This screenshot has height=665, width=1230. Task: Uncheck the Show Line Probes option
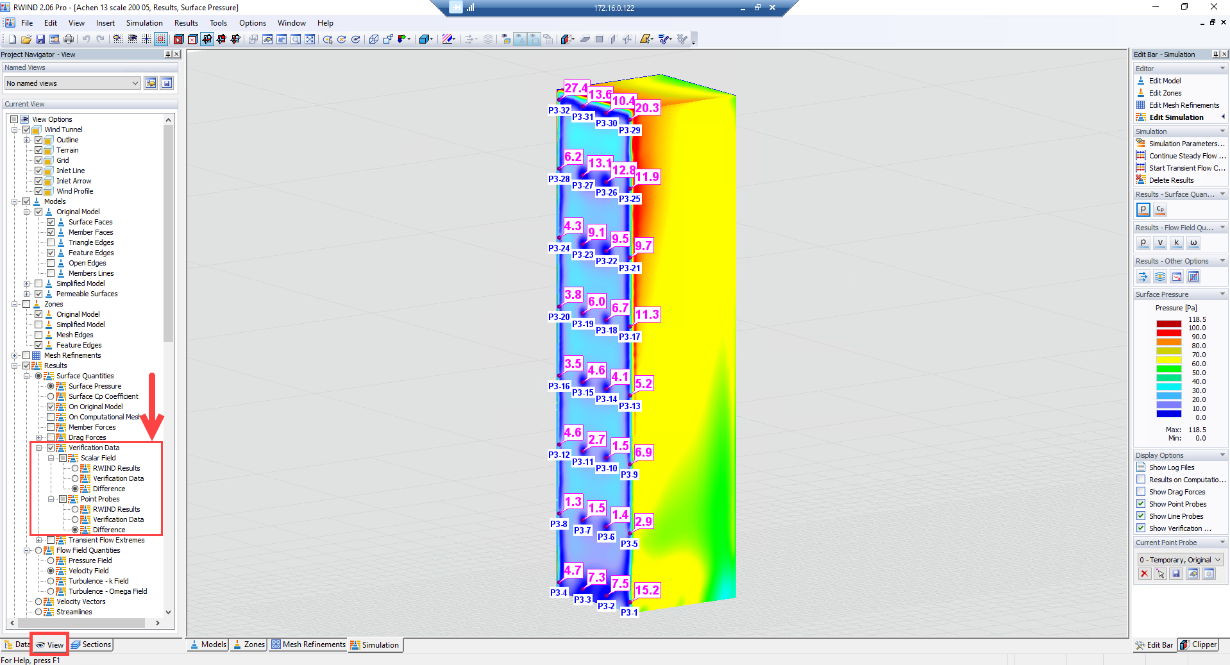[x=1141, y=516]
